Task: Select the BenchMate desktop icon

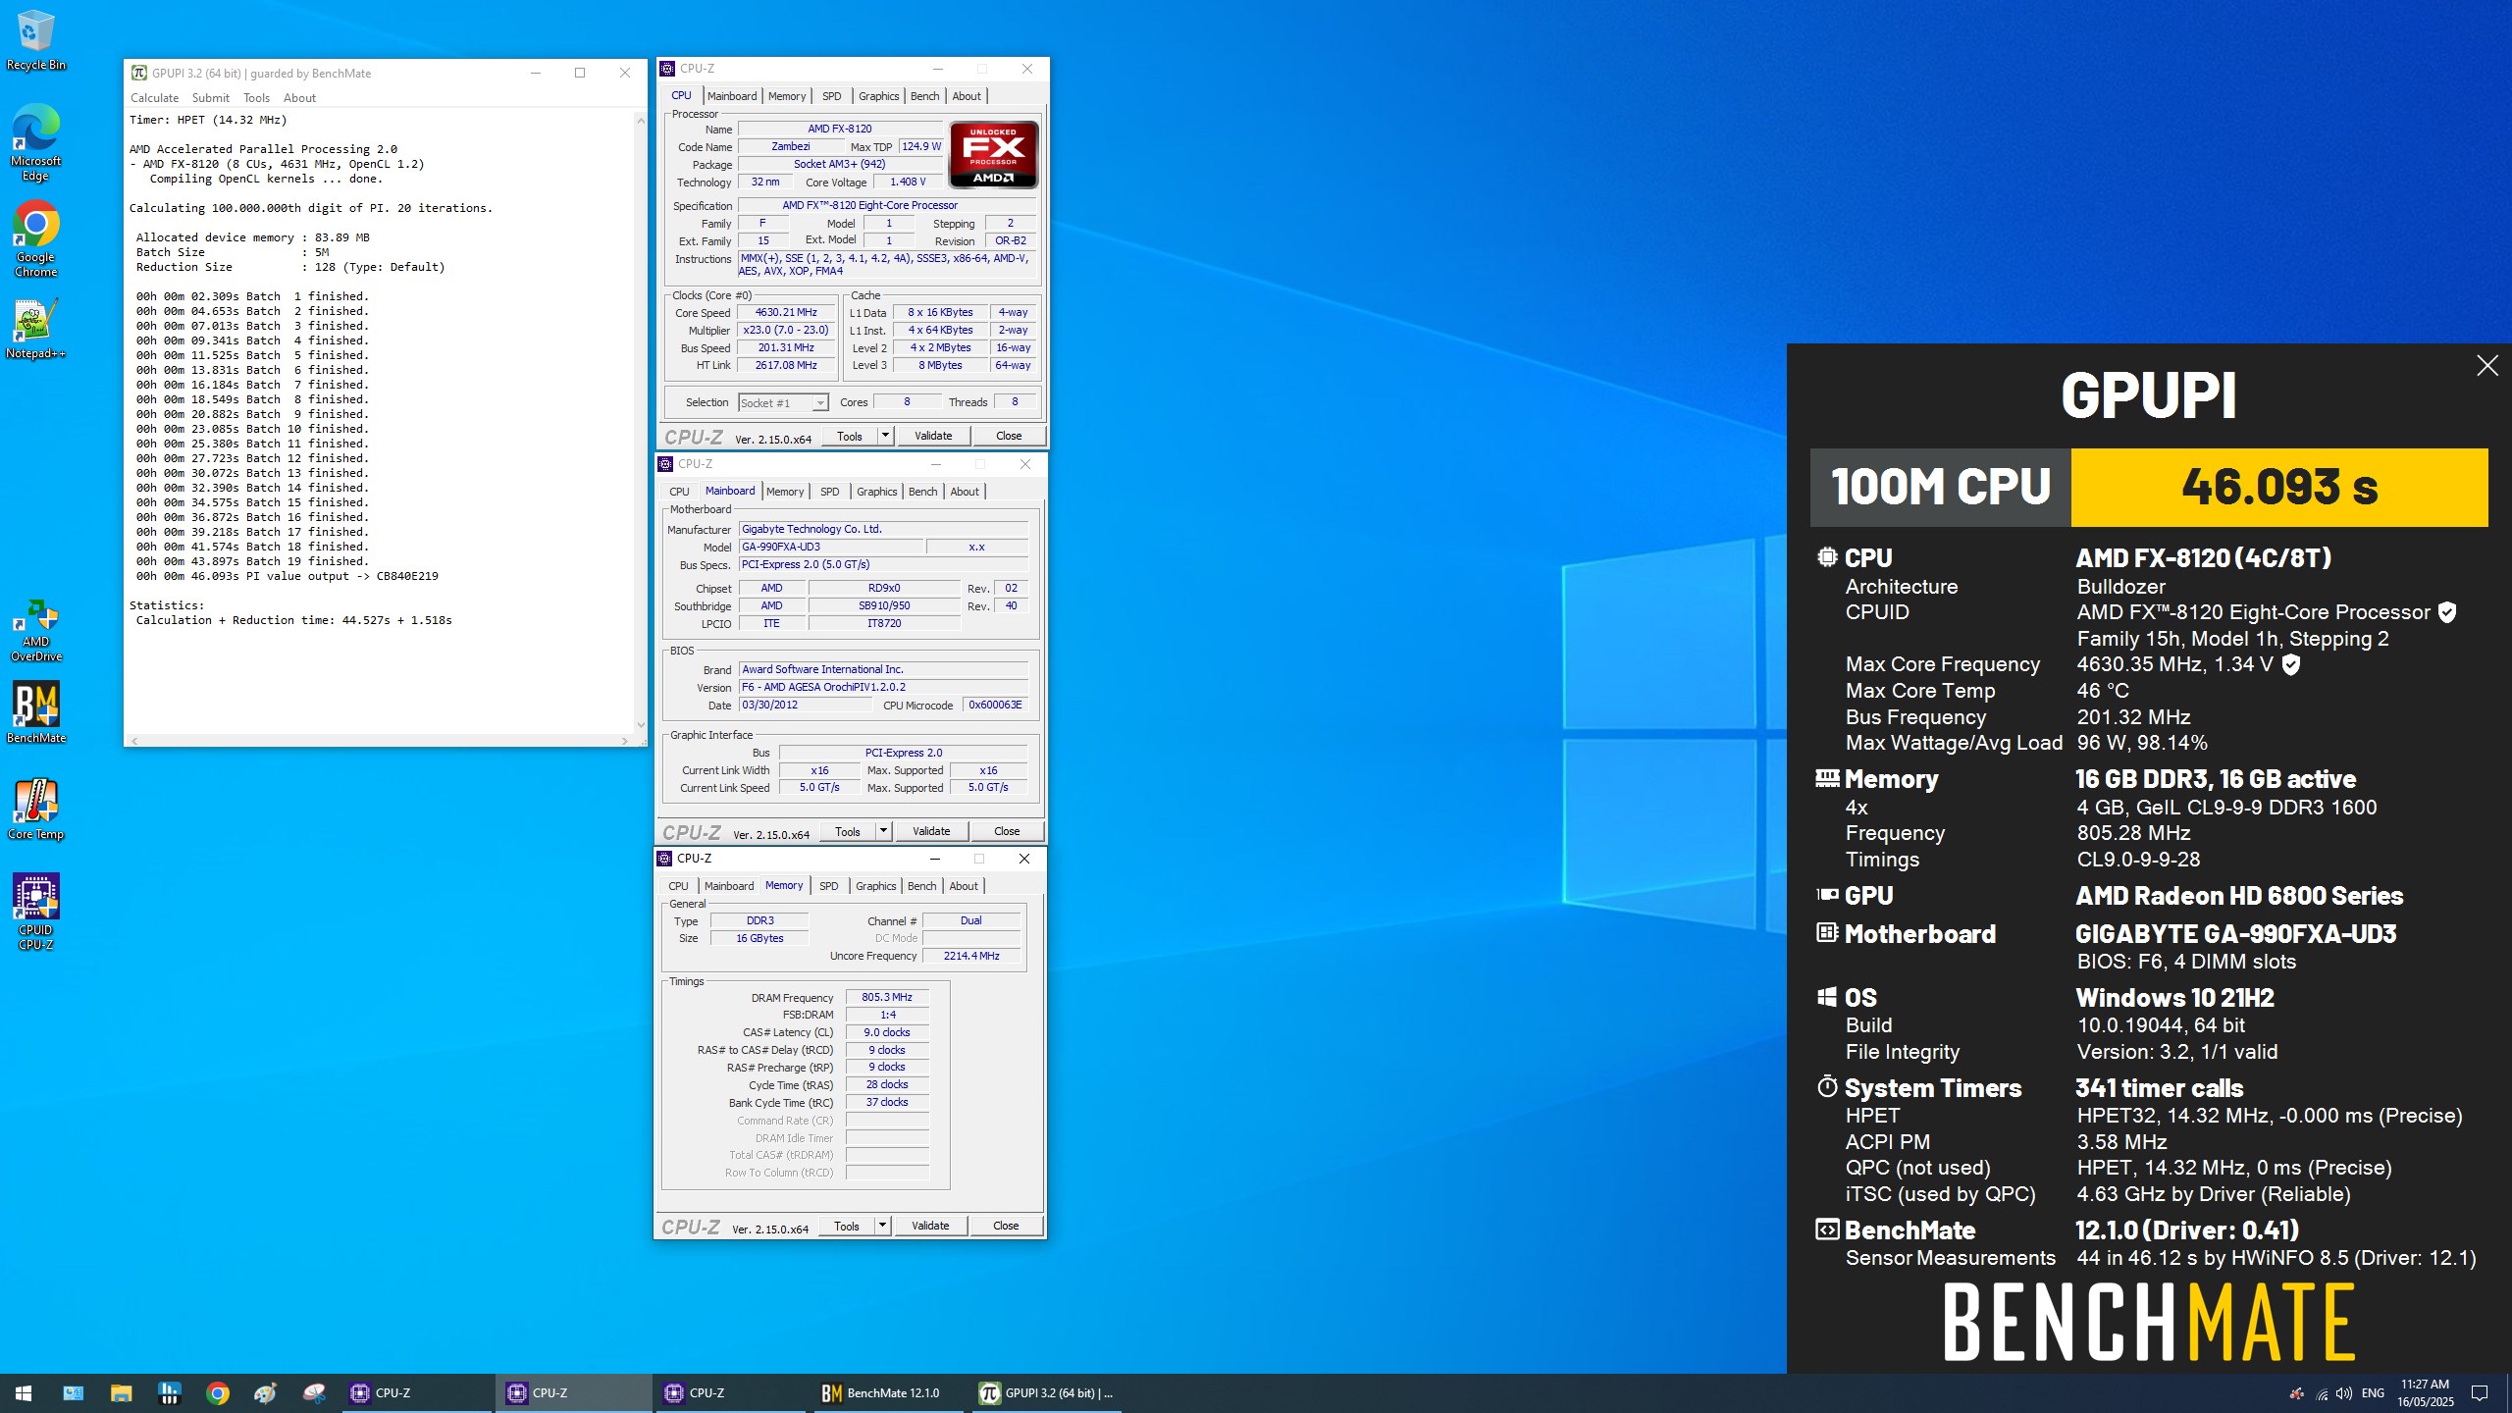Action: point(35,713)
